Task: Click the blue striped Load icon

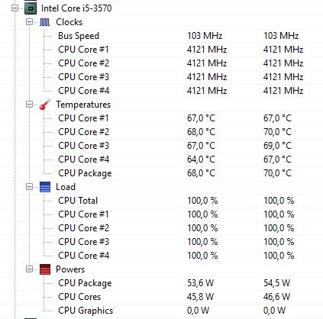Action: [45, 187]
